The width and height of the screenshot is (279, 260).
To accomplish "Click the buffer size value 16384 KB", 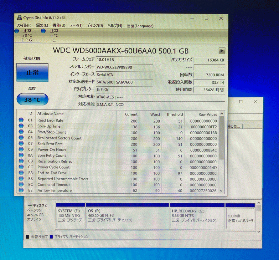I will 209,60.
